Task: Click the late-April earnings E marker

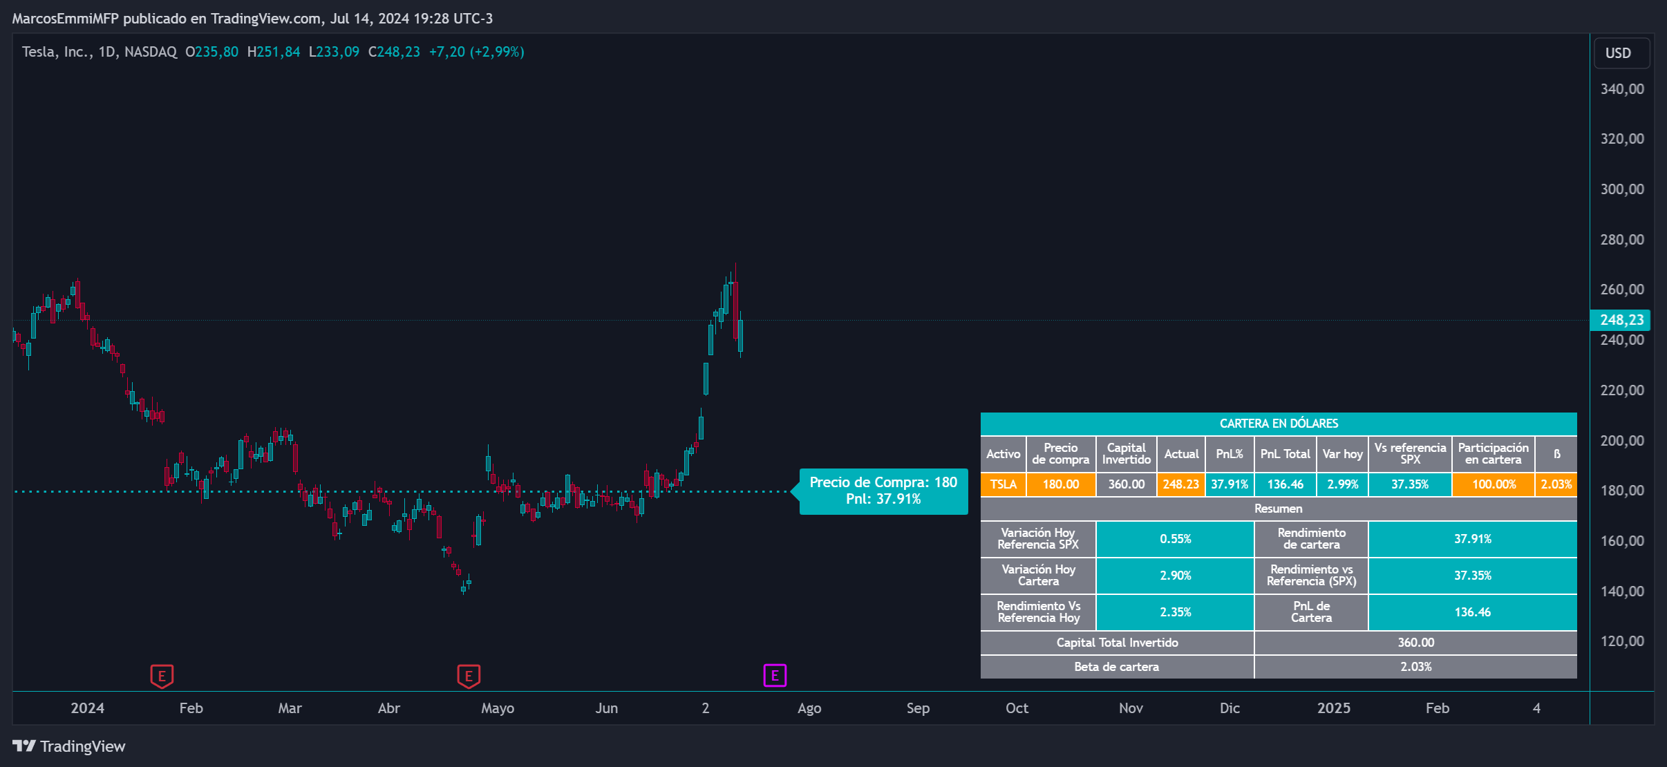Action: (x=469, y=676)
